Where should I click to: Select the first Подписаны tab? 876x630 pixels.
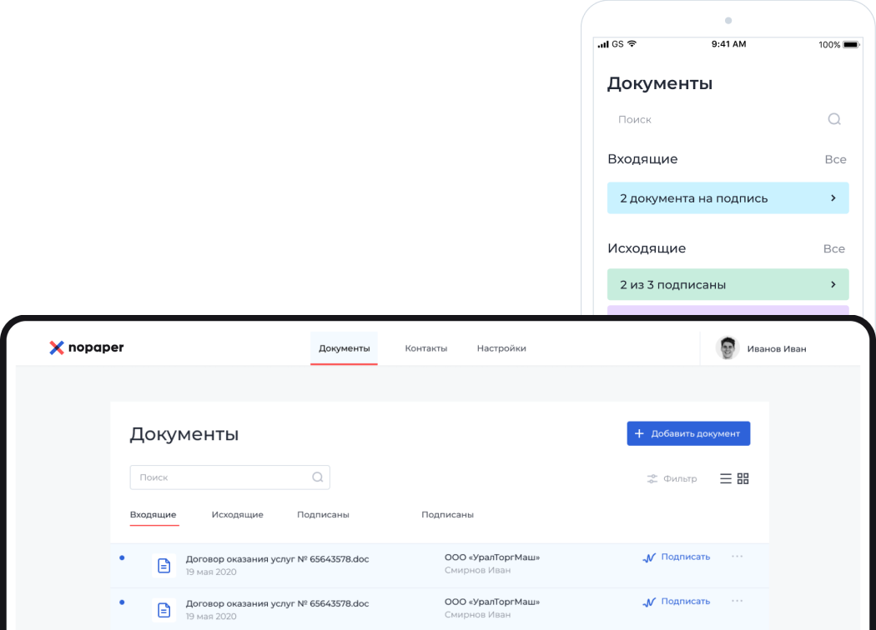coord(323,514)
